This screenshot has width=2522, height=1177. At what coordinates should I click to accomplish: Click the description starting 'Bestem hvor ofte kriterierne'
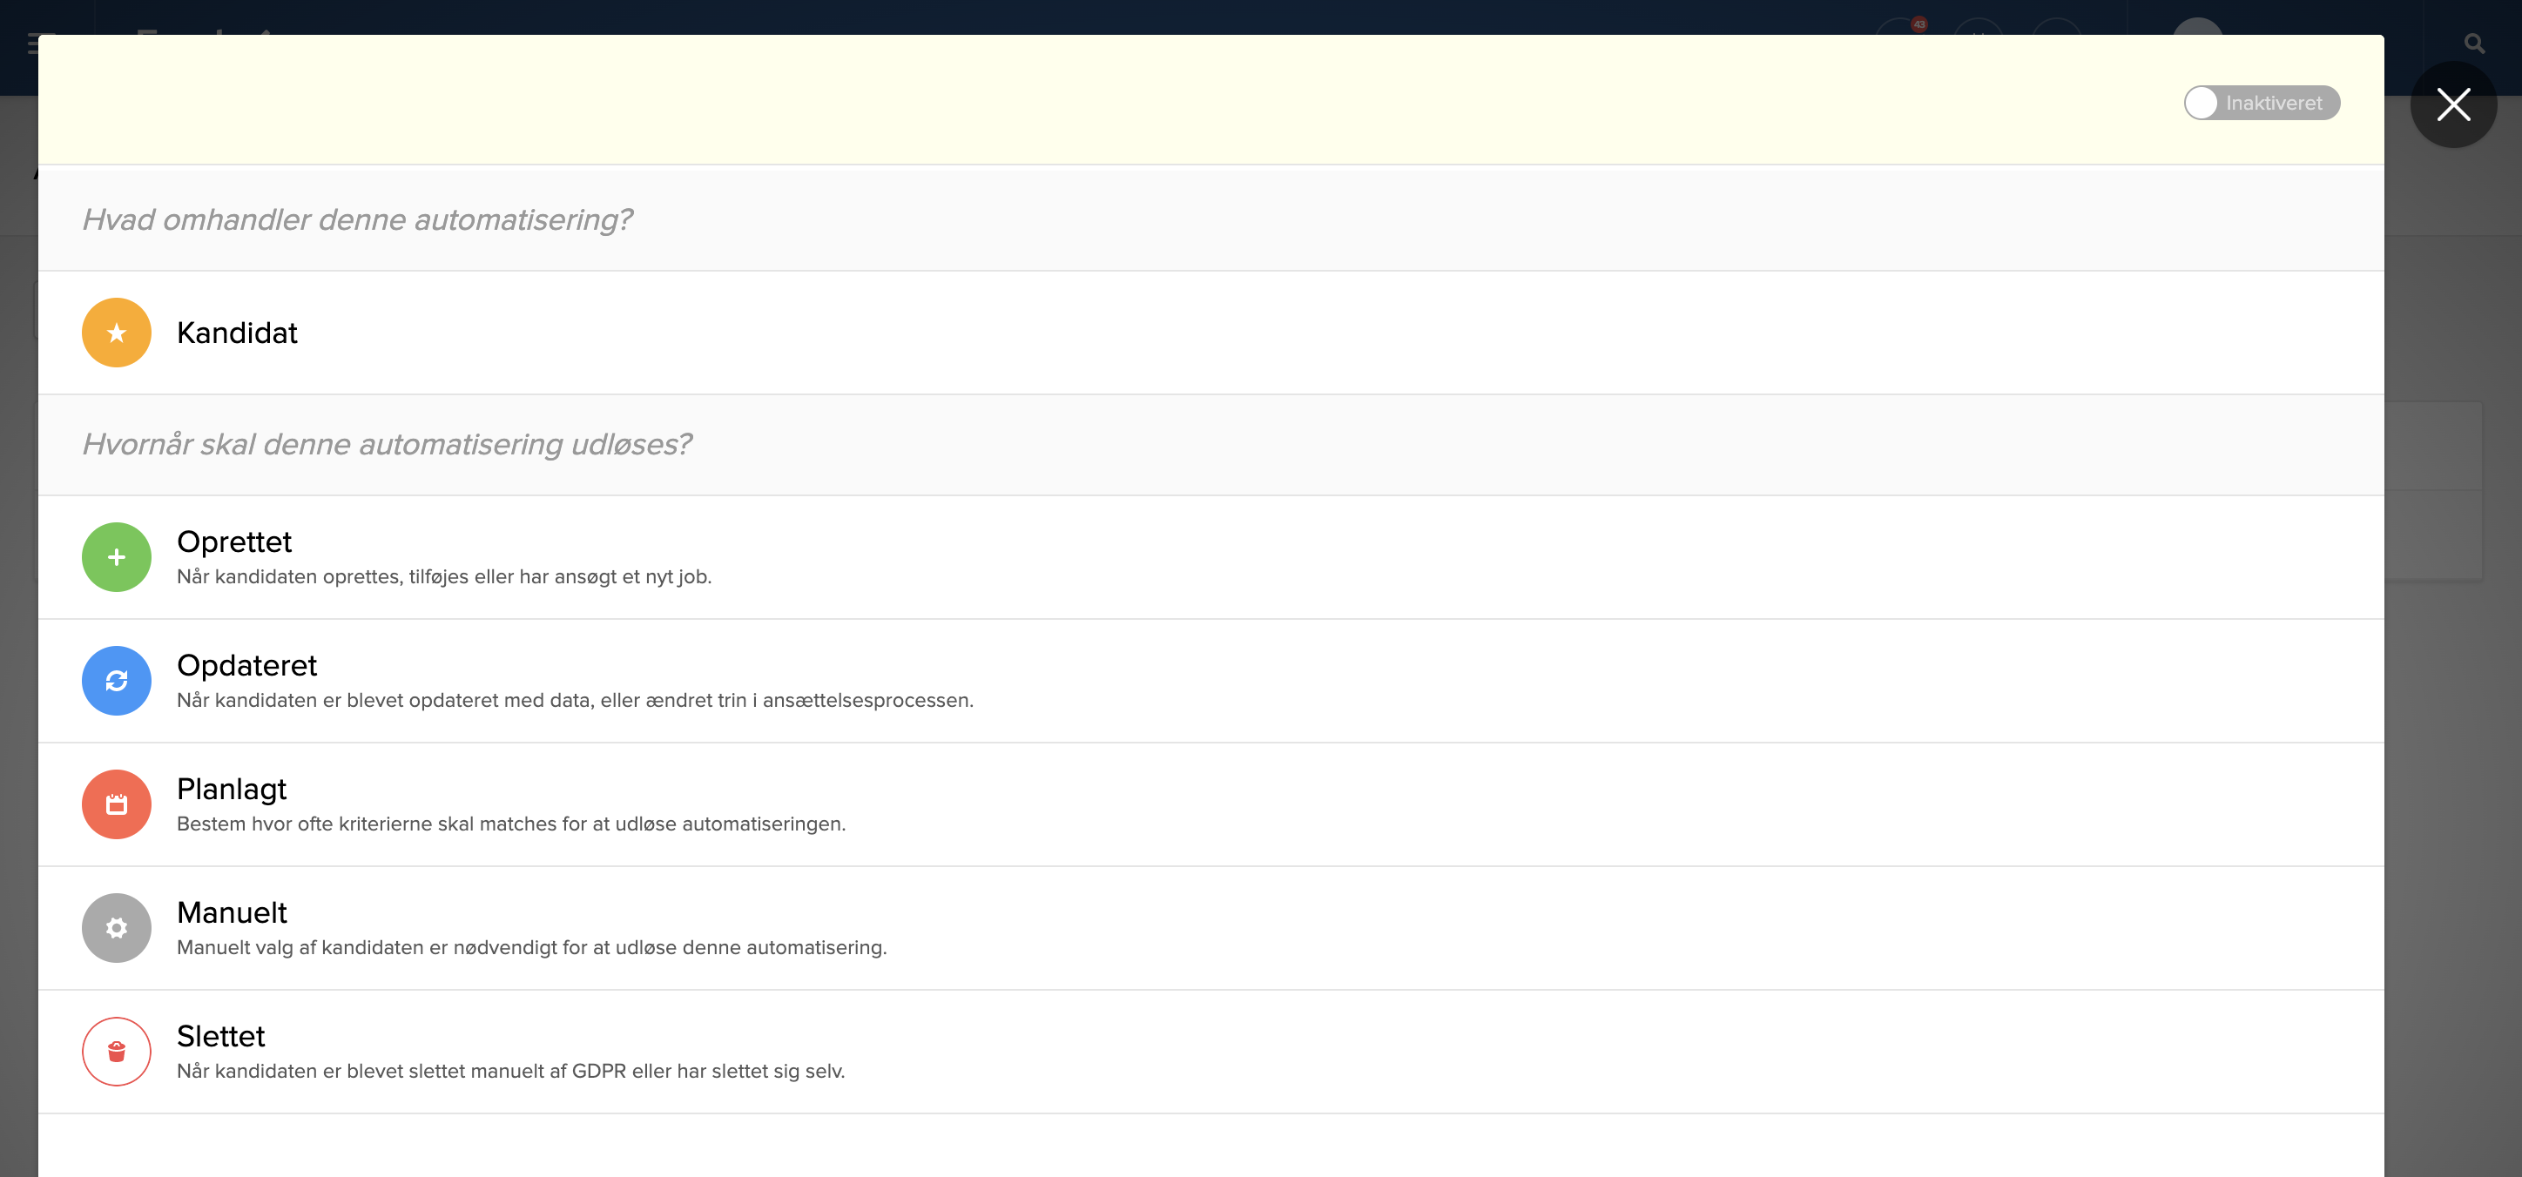tap(510, 824)
